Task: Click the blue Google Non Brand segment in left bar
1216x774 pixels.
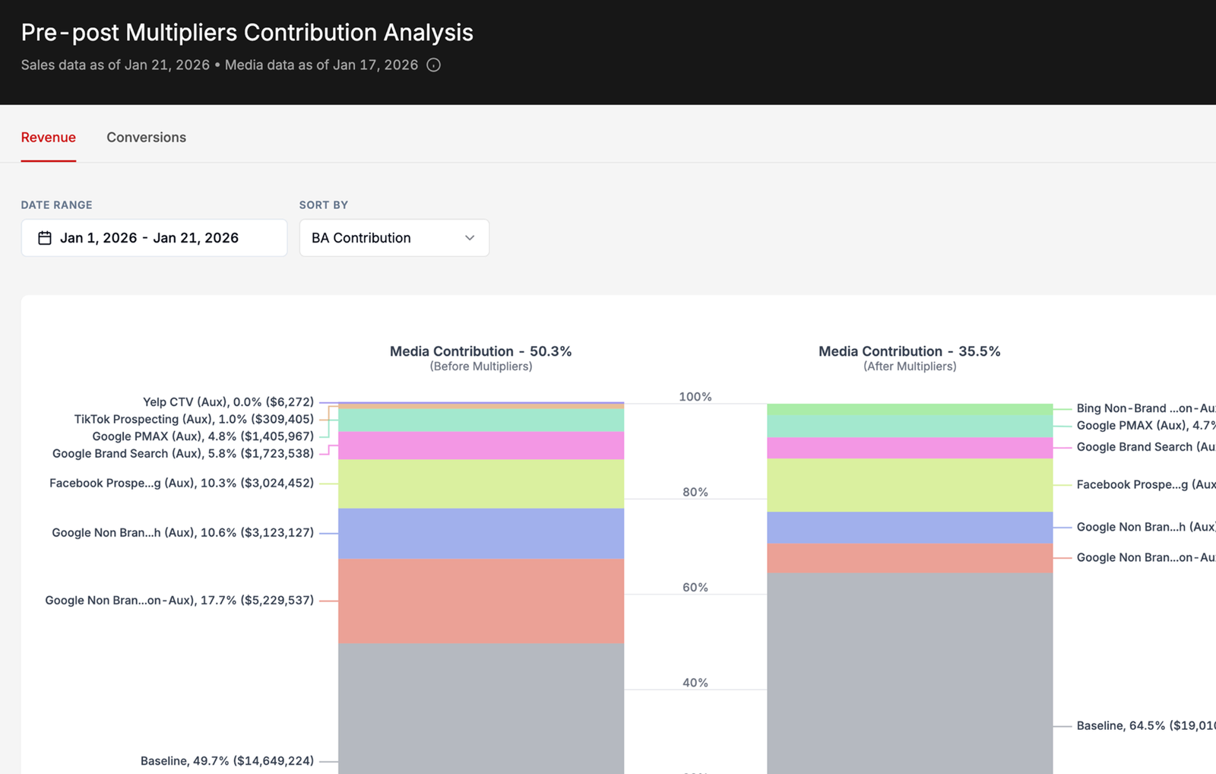Action: pyautogui.click(x=481, y=534)
